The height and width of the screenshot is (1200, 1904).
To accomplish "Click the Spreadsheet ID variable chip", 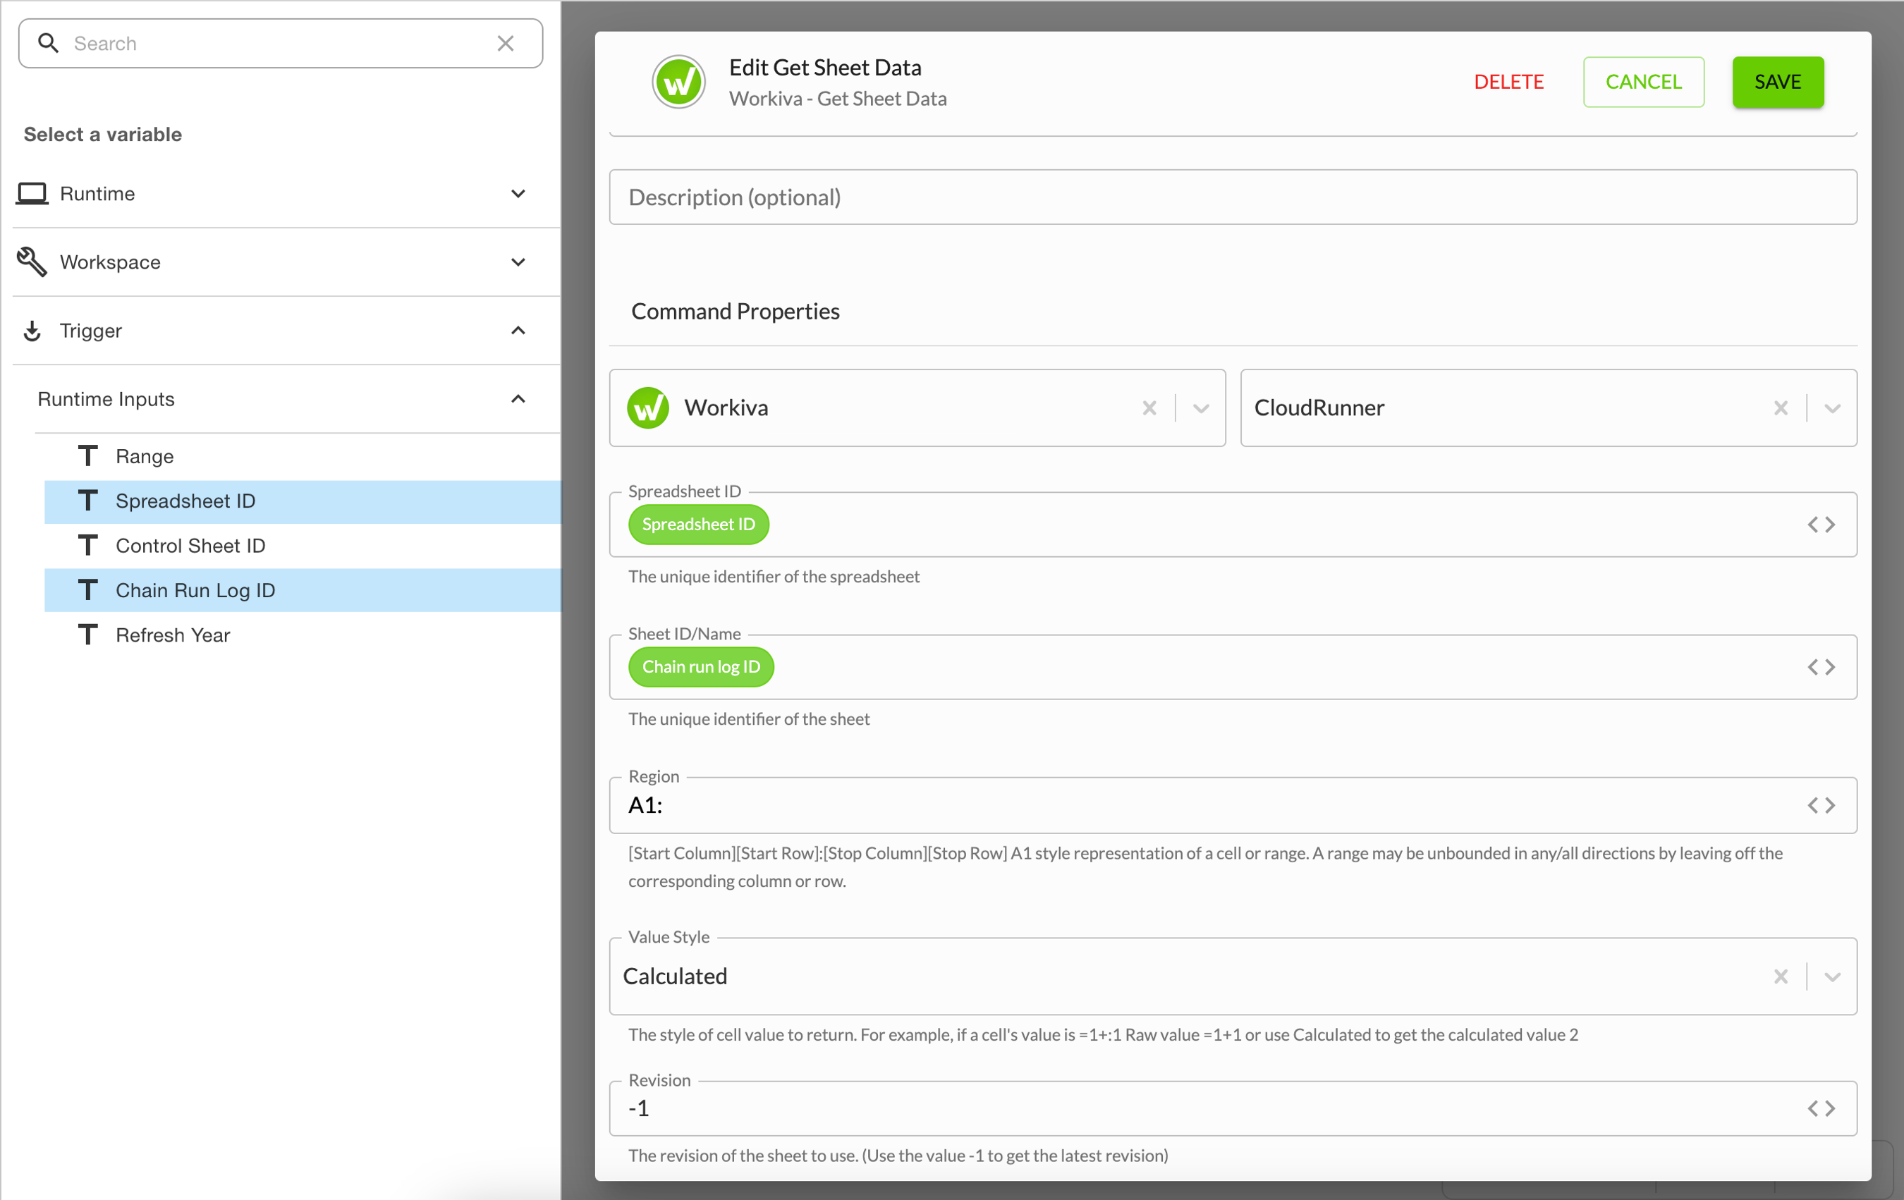I will (698, 524).
